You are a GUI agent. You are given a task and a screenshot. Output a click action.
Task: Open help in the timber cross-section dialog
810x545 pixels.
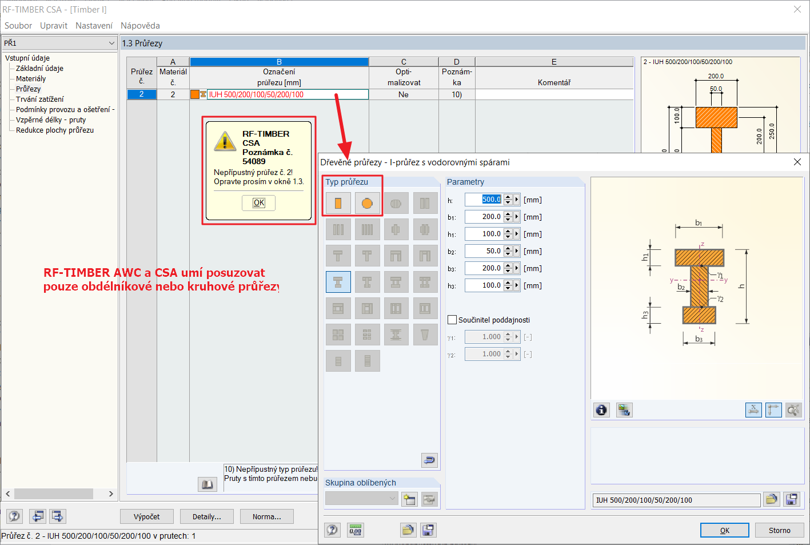pos(332,530)
